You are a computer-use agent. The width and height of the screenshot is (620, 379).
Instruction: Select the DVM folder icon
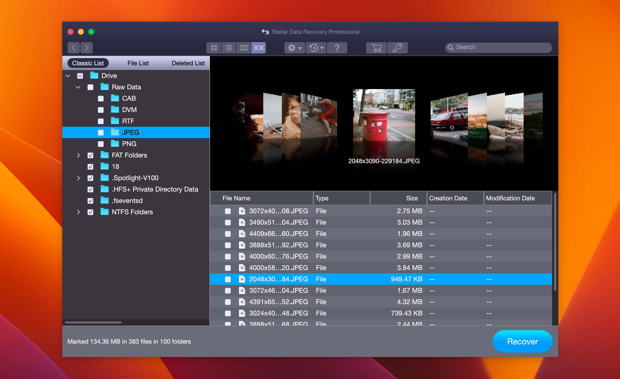coord(115,109)
